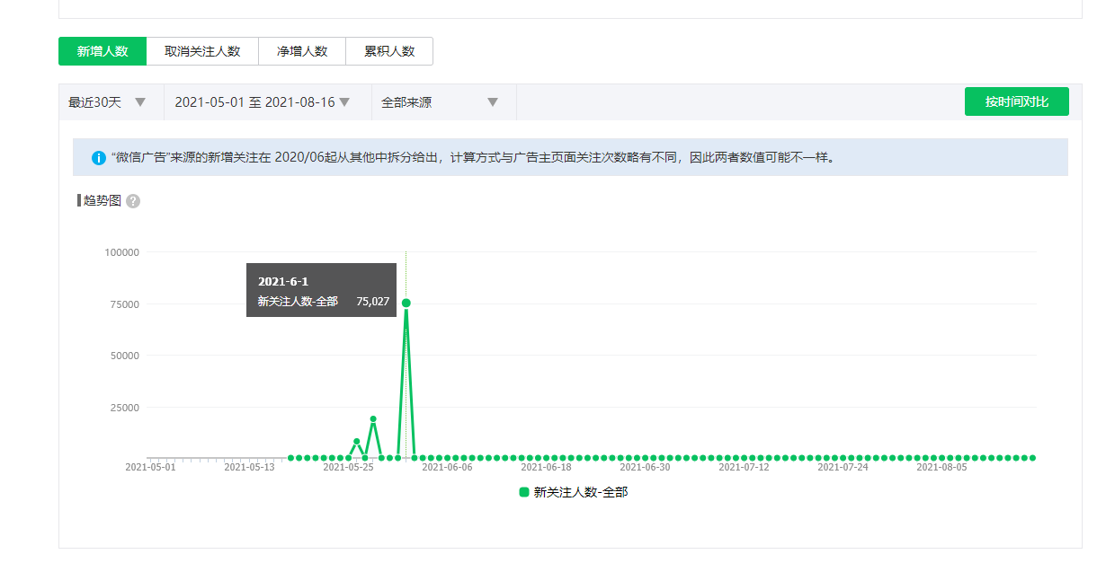The width and height of the screenshot is (1106, 563).
Task: Select the 新增人数 tab
Action: click(102, 51)
